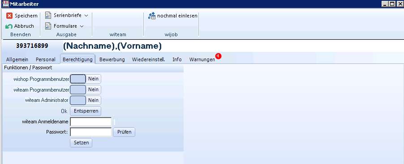Click the Prüfen button next to Passwort
404x164 pixels.
tap(124, 132)
